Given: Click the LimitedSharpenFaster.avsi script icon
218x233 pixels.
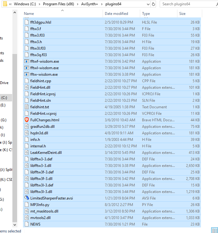Looking at the screenshot, I should pos(27,198).
